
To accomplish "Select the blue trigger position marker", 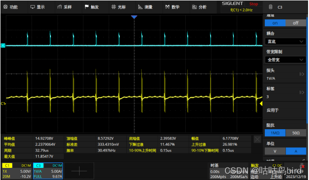I will click(134, 17).
